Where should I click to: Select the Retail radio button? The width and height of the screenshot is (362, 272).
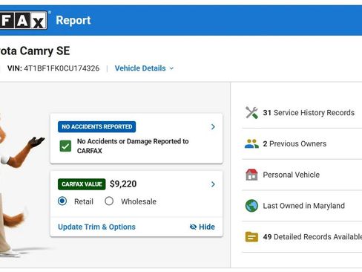[x=62, y=201]
